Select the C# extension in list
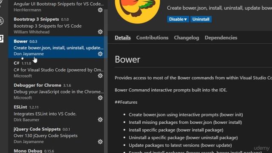This screenshot has width=272, height=153. [x=56, y=69]
